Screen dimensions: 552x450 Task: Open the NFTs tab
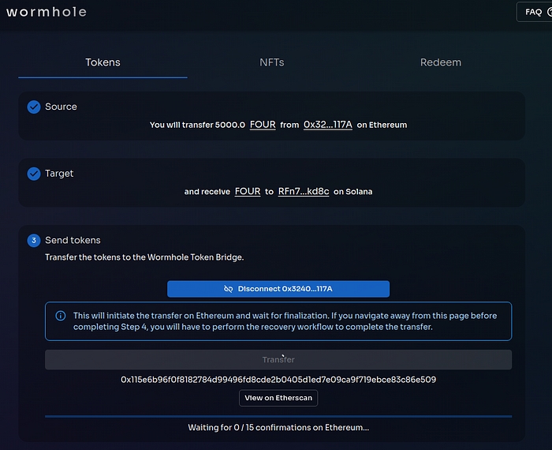[x=272, y=62]
